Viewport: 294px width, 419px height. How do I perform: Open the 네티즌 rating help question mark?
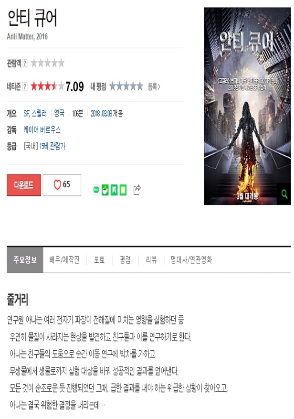[x=25, y=86]
